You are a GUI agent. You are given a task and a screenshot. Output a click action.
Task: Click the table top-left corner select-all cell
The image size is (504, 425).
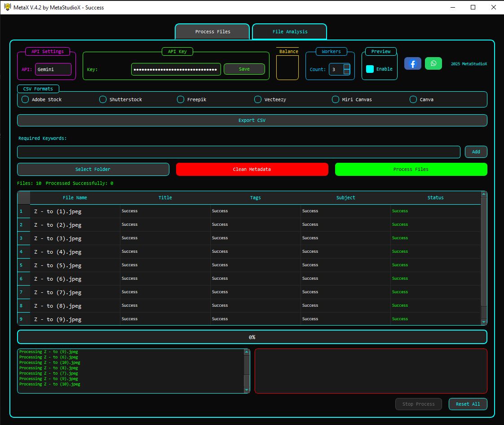tap(24, 197)
